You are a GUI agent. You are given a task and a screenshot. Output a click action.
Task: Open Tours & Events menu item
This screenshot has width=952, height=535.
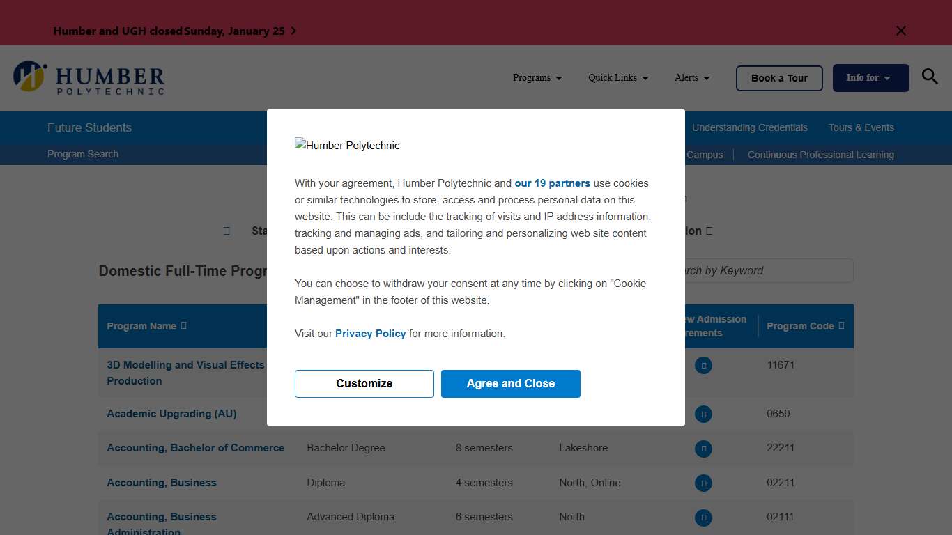[x=861, y=127]
